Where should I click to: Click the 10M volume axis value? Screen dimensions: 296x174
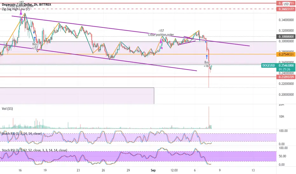pyautogui.click(x=281, y=117)
